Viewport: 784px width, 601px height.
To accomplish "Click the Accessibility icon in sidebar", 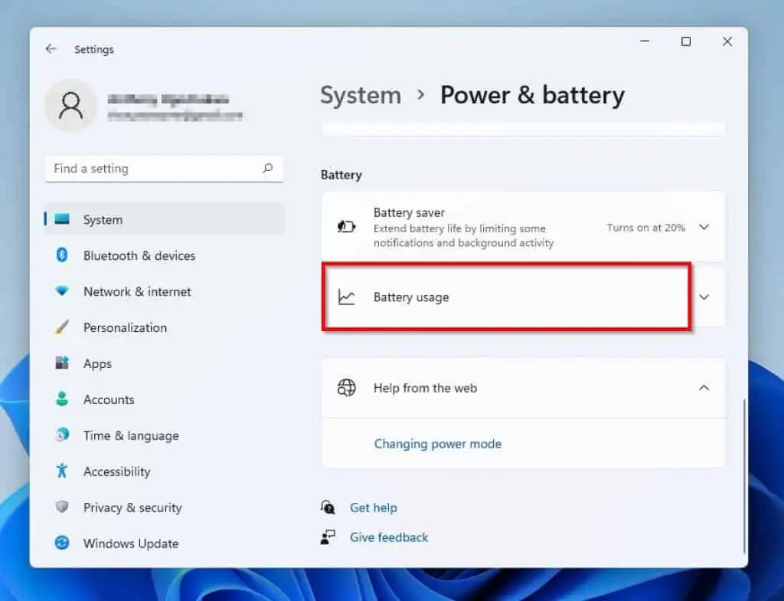I will [60, 471].
